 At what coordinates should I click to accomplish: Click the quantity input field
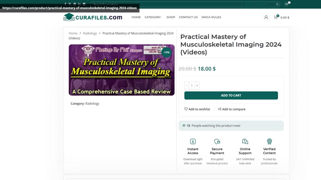pos(192,85)
